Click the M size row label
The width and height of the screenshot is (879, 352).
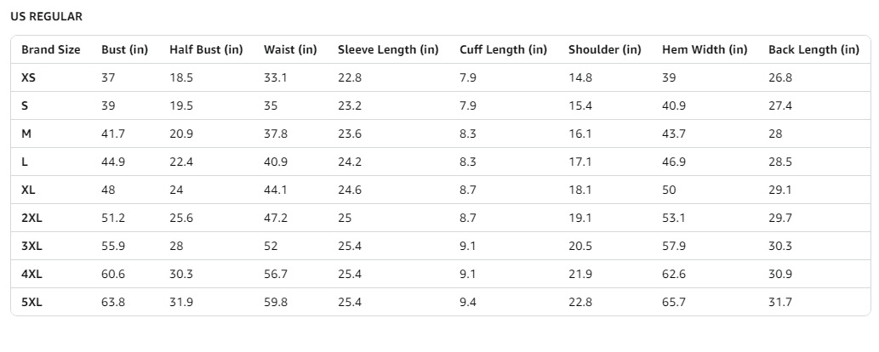coord(26,133)
